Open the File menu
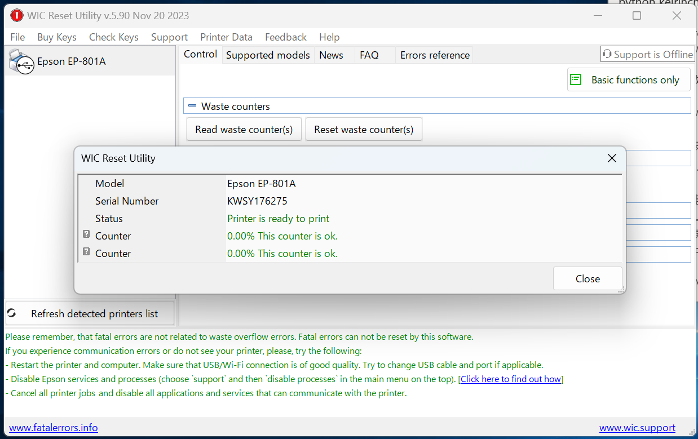This screenshot has width=698, height=439. pyautogui.click(x=17, y=37)
